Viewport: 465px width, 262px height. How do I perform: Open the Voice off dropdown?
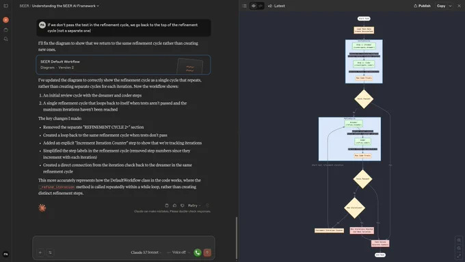pyautogui.click(x=178, y=252)
